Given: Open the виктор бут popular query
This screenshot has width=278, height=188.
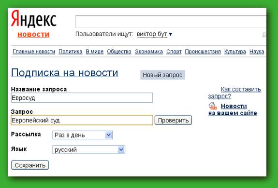Looking at the screenshot, I should pyautogui.click(x=152, y=34).
